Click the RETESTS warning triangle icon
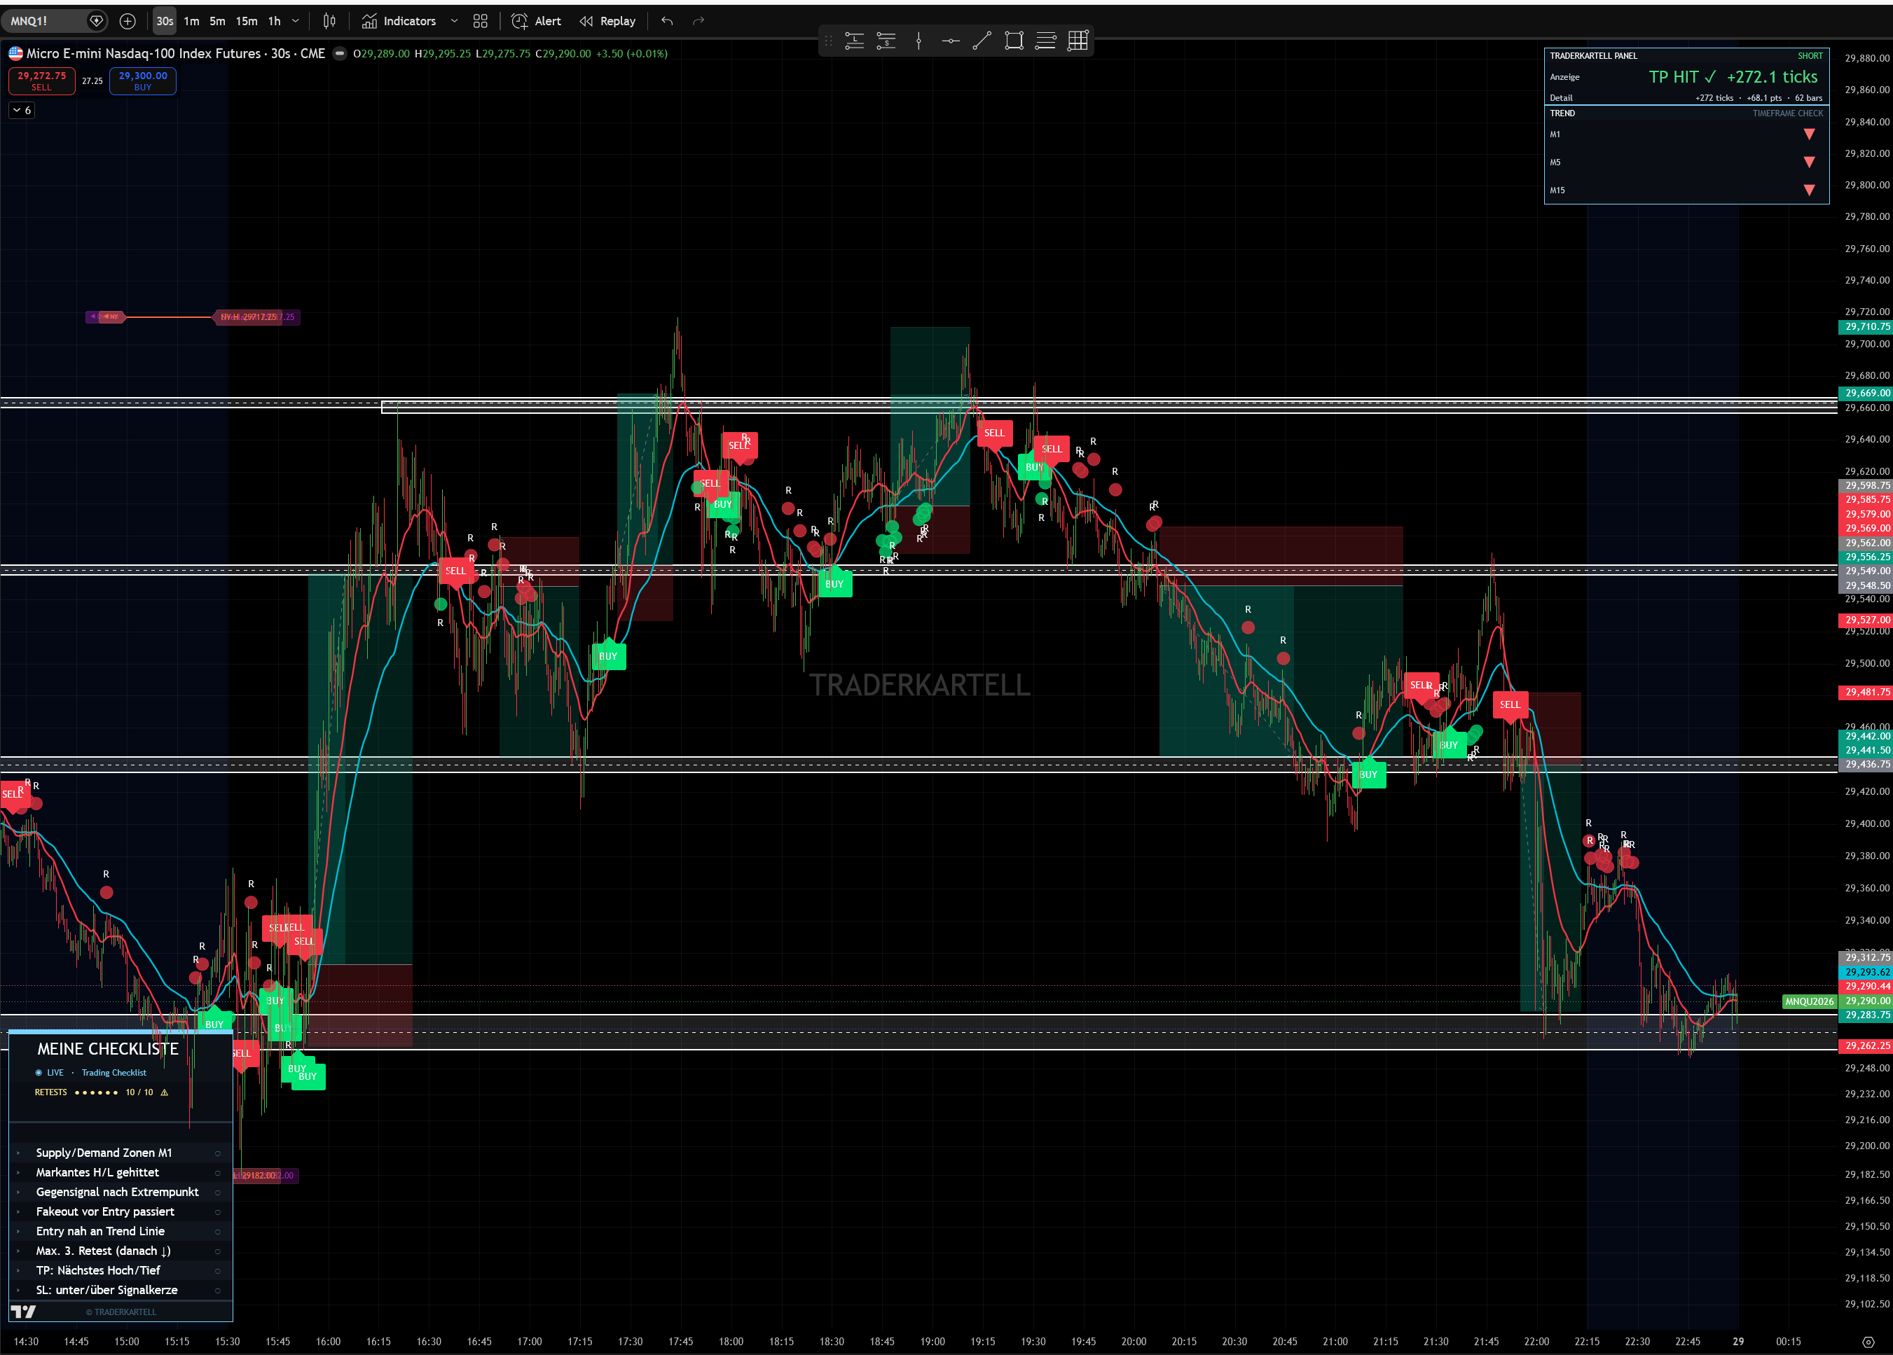 point(165,1092)
